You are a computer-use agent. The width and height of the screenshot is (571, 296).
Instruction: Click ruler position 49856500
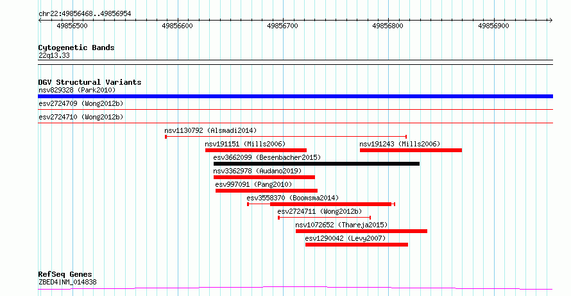coord(72,26)
